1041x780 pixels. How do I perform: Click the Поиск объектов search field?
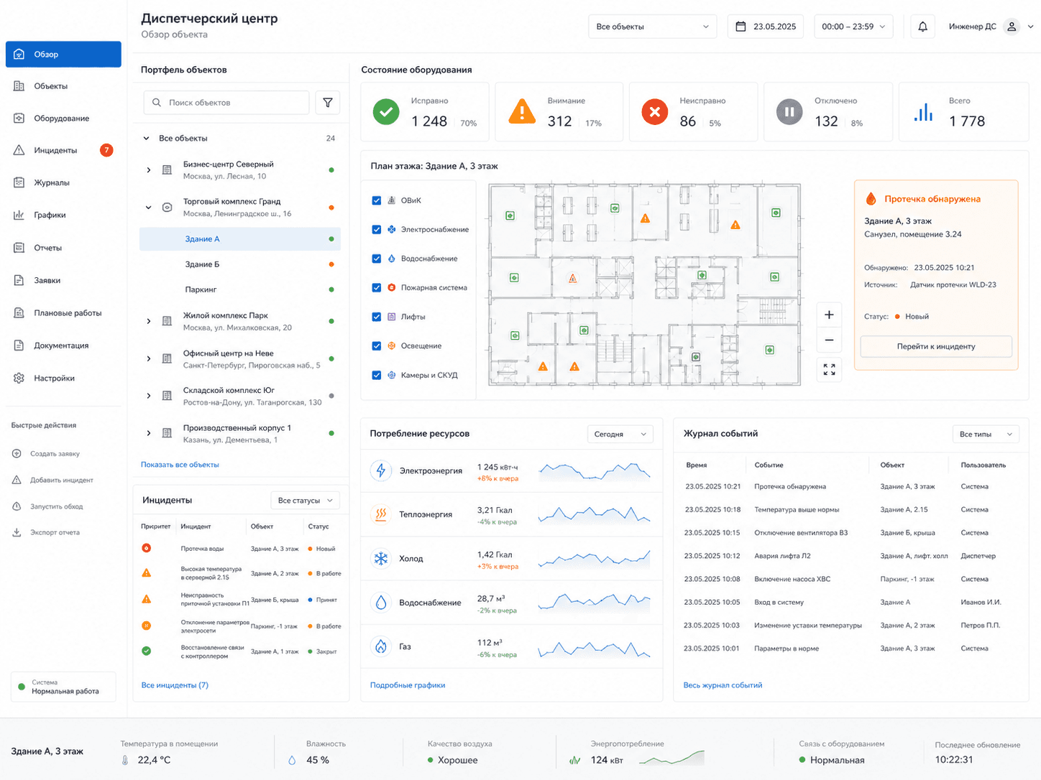pyautogui.click(x=226, y=103)
